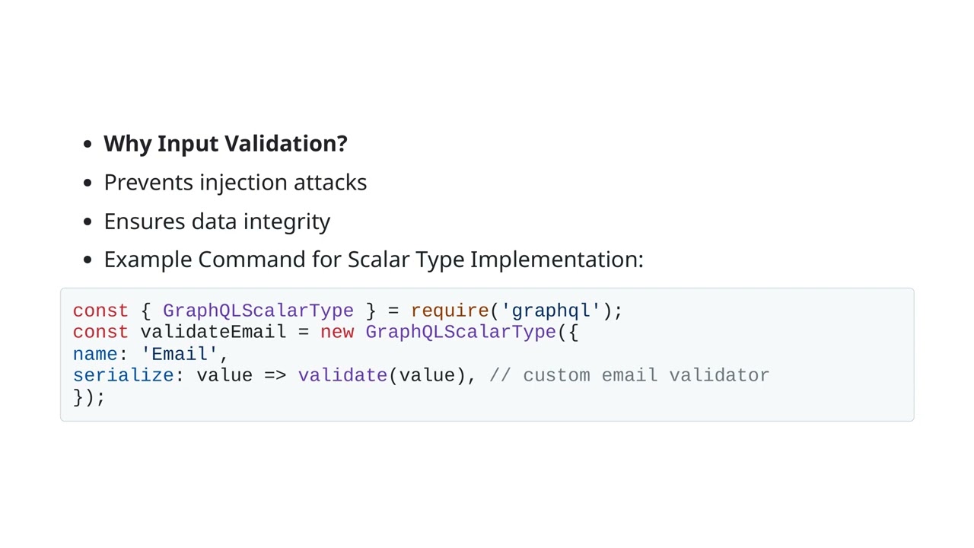Viewport: 974px width, 548px height.
Task: Click 'GraphQLScalarType' in the first code line
Action: [258, 311]
